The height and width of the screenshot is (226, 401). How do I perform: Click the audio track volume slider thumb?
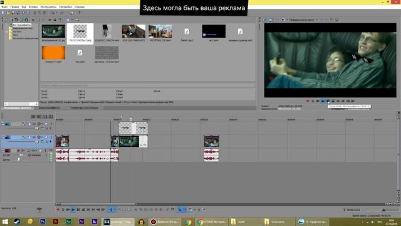[x=21, y=155]
